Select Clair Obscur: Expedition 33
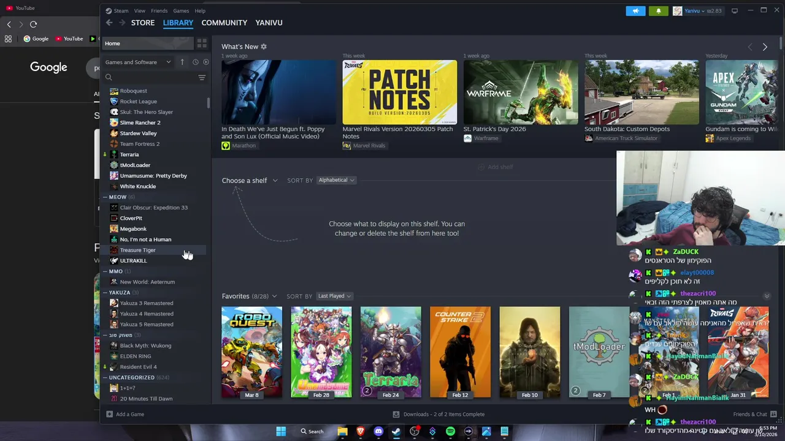 (x=155, y=208)
